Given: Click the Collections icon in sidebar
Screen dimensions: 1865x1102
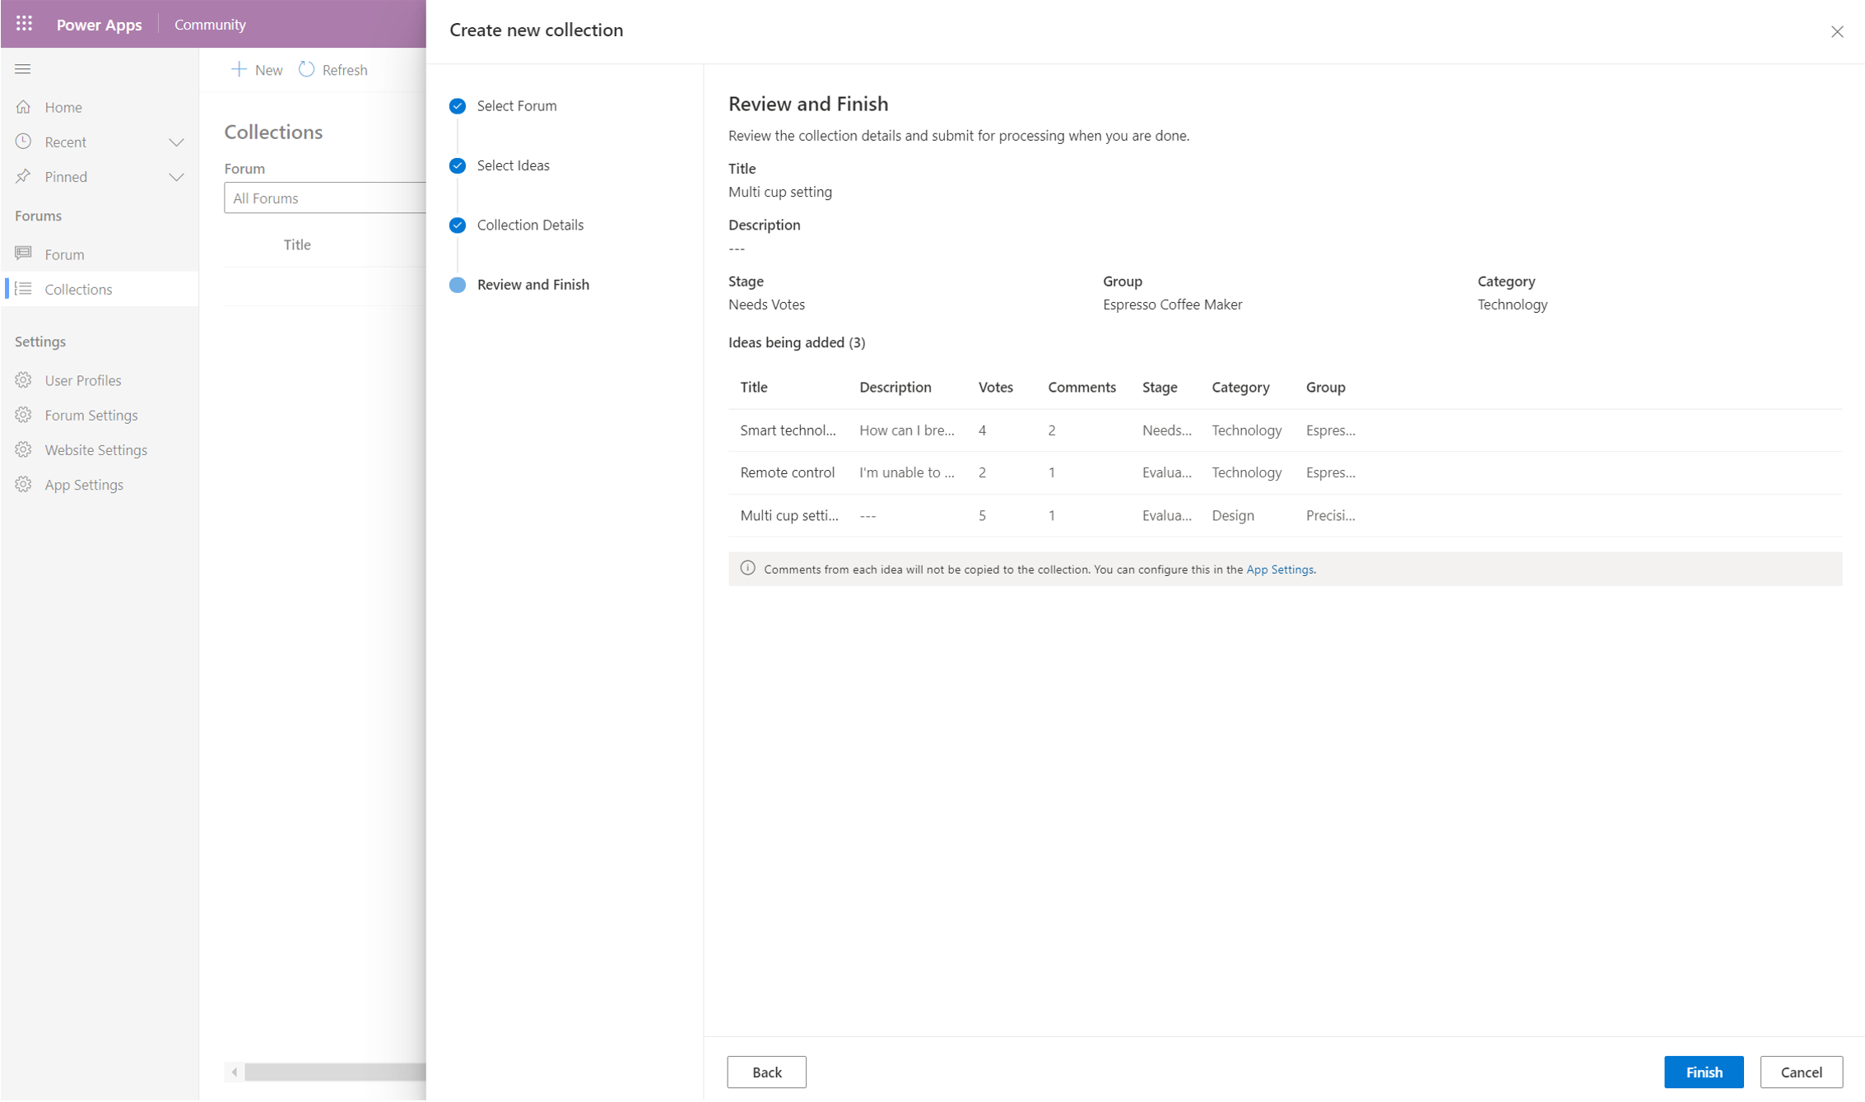Looking at the screenshot, I should coord(25,287).
